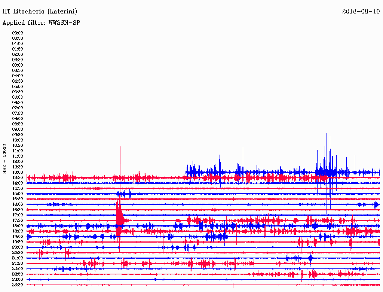Select the 05:30 time label
This screenshot has width=383, height=292.
[18, 92]
